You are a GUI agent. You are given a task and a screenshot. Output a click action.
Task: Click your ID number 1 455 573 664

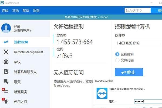pos(75,42)
